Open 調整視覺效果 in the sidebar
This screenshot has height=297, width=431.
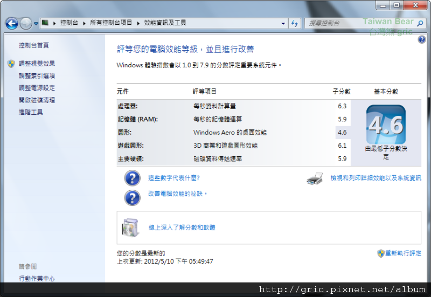tap(37, 64)
